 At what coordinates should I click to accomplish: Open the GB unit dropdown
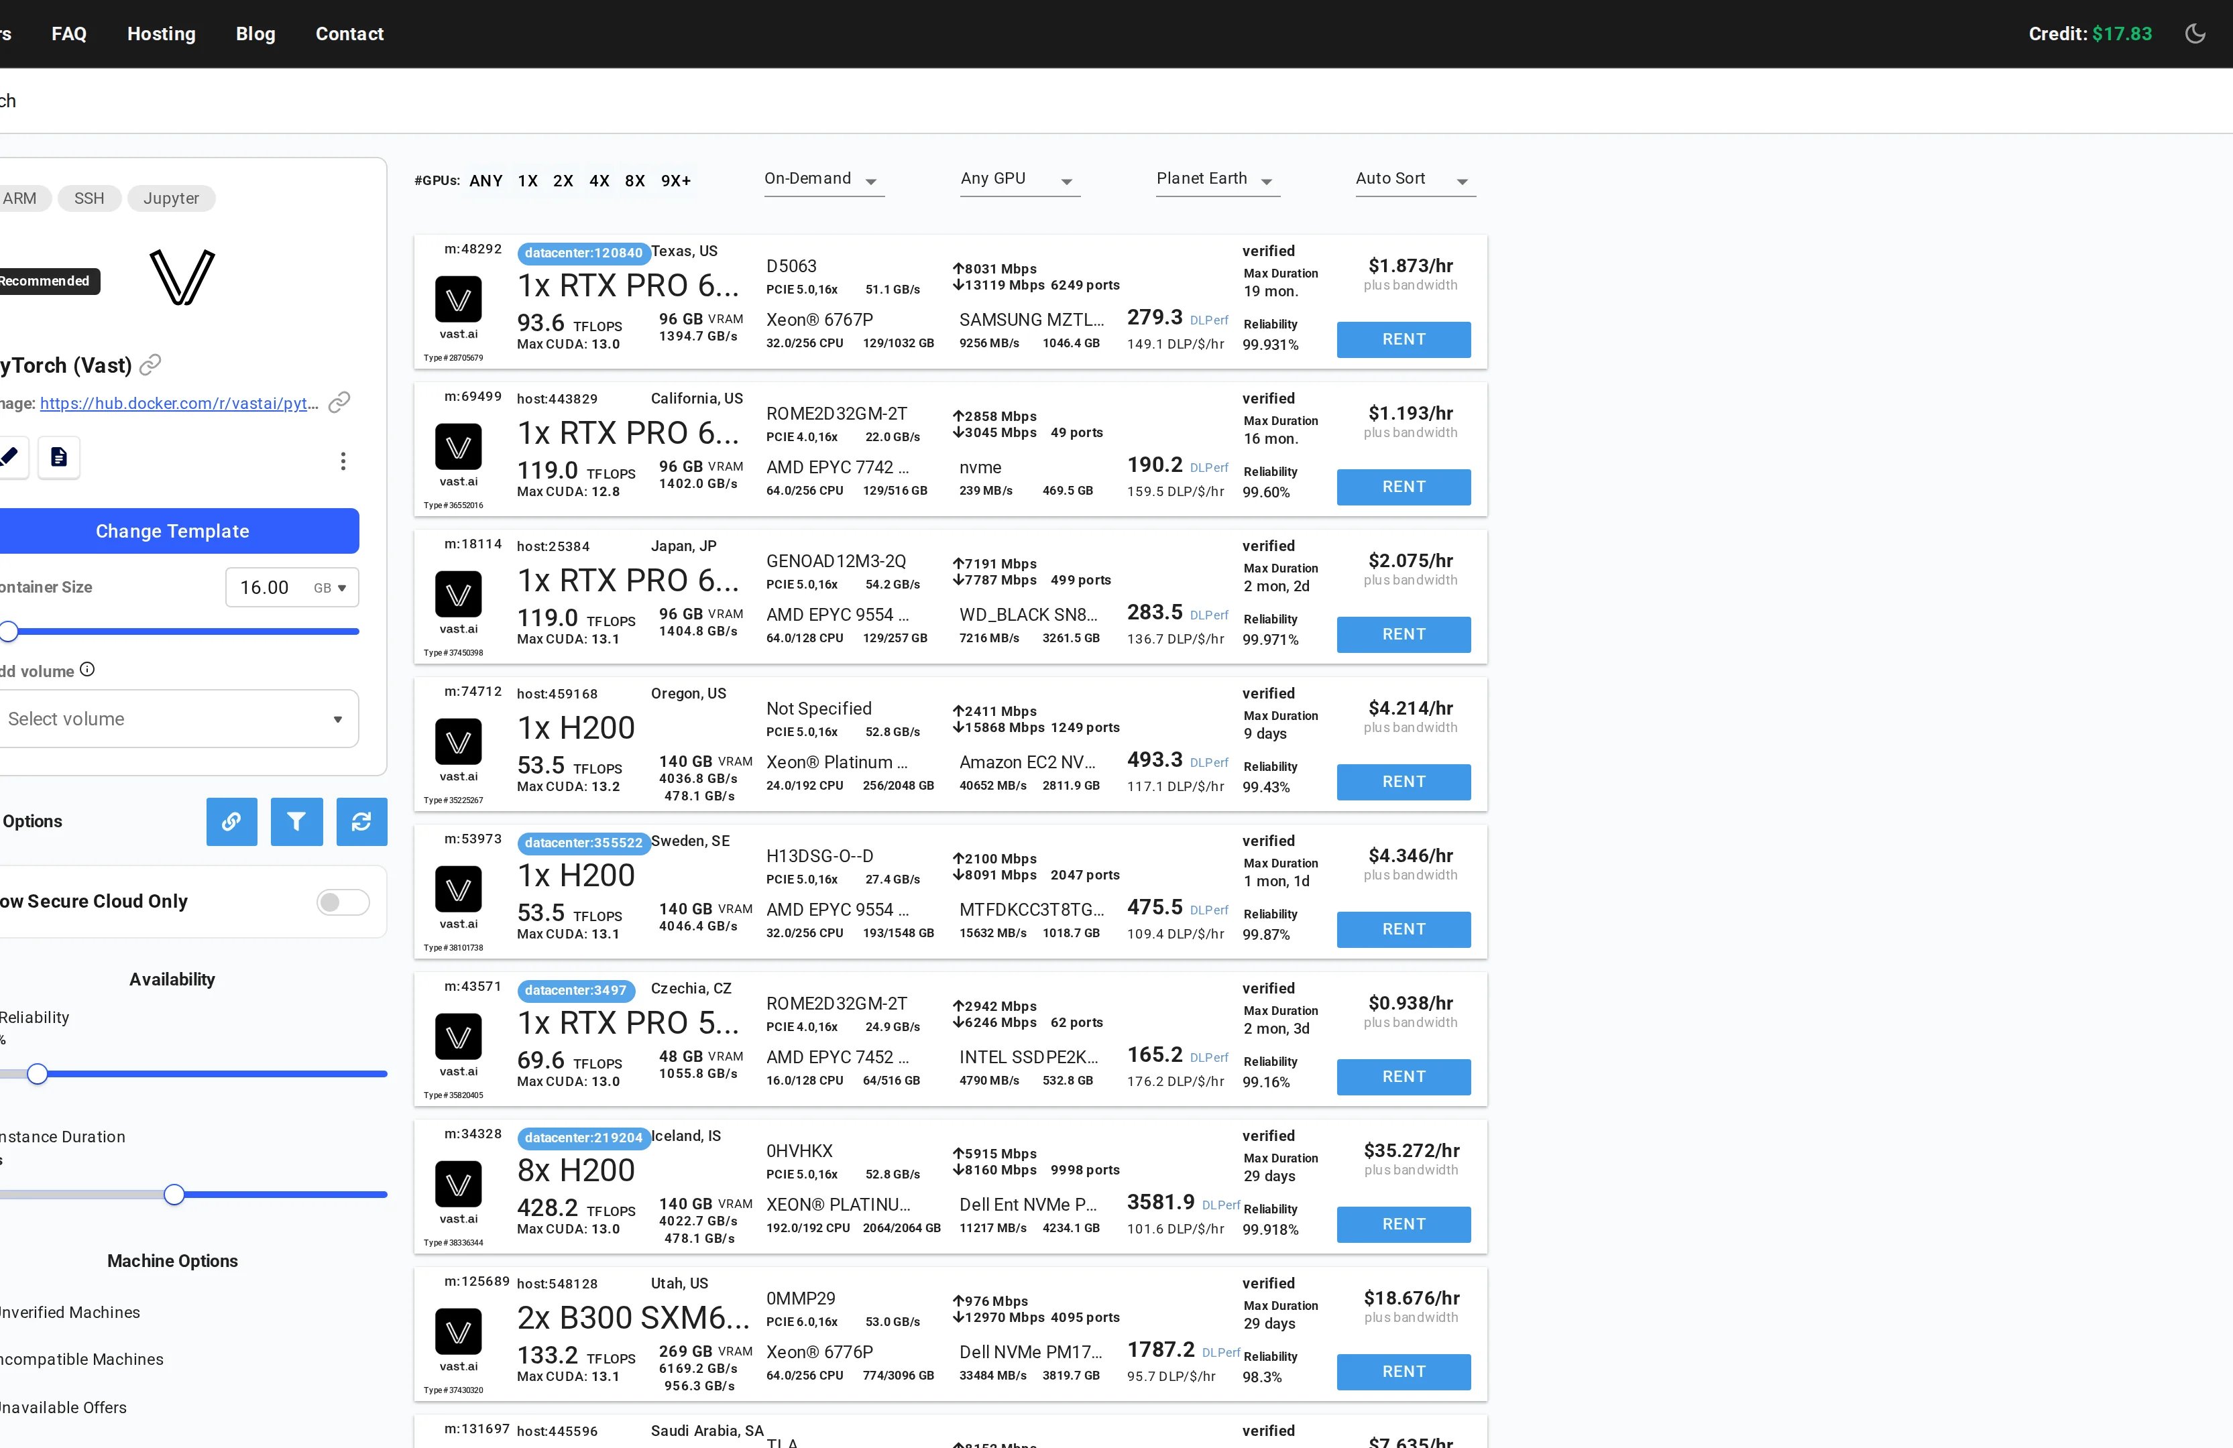coord(331,588)
